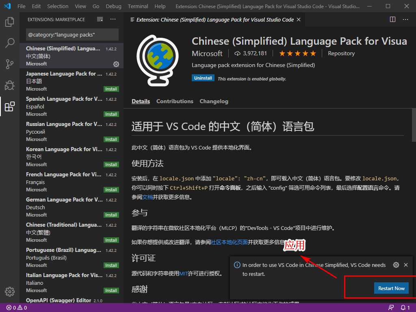Open the Selection menu
The width and height of the screenshot is (416, 312).
click(58, 6)
